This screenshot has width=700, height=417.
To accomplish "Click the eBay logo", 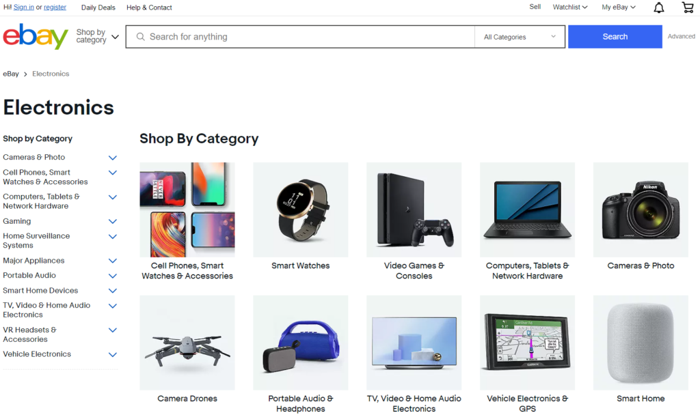I will click(36, 37).
